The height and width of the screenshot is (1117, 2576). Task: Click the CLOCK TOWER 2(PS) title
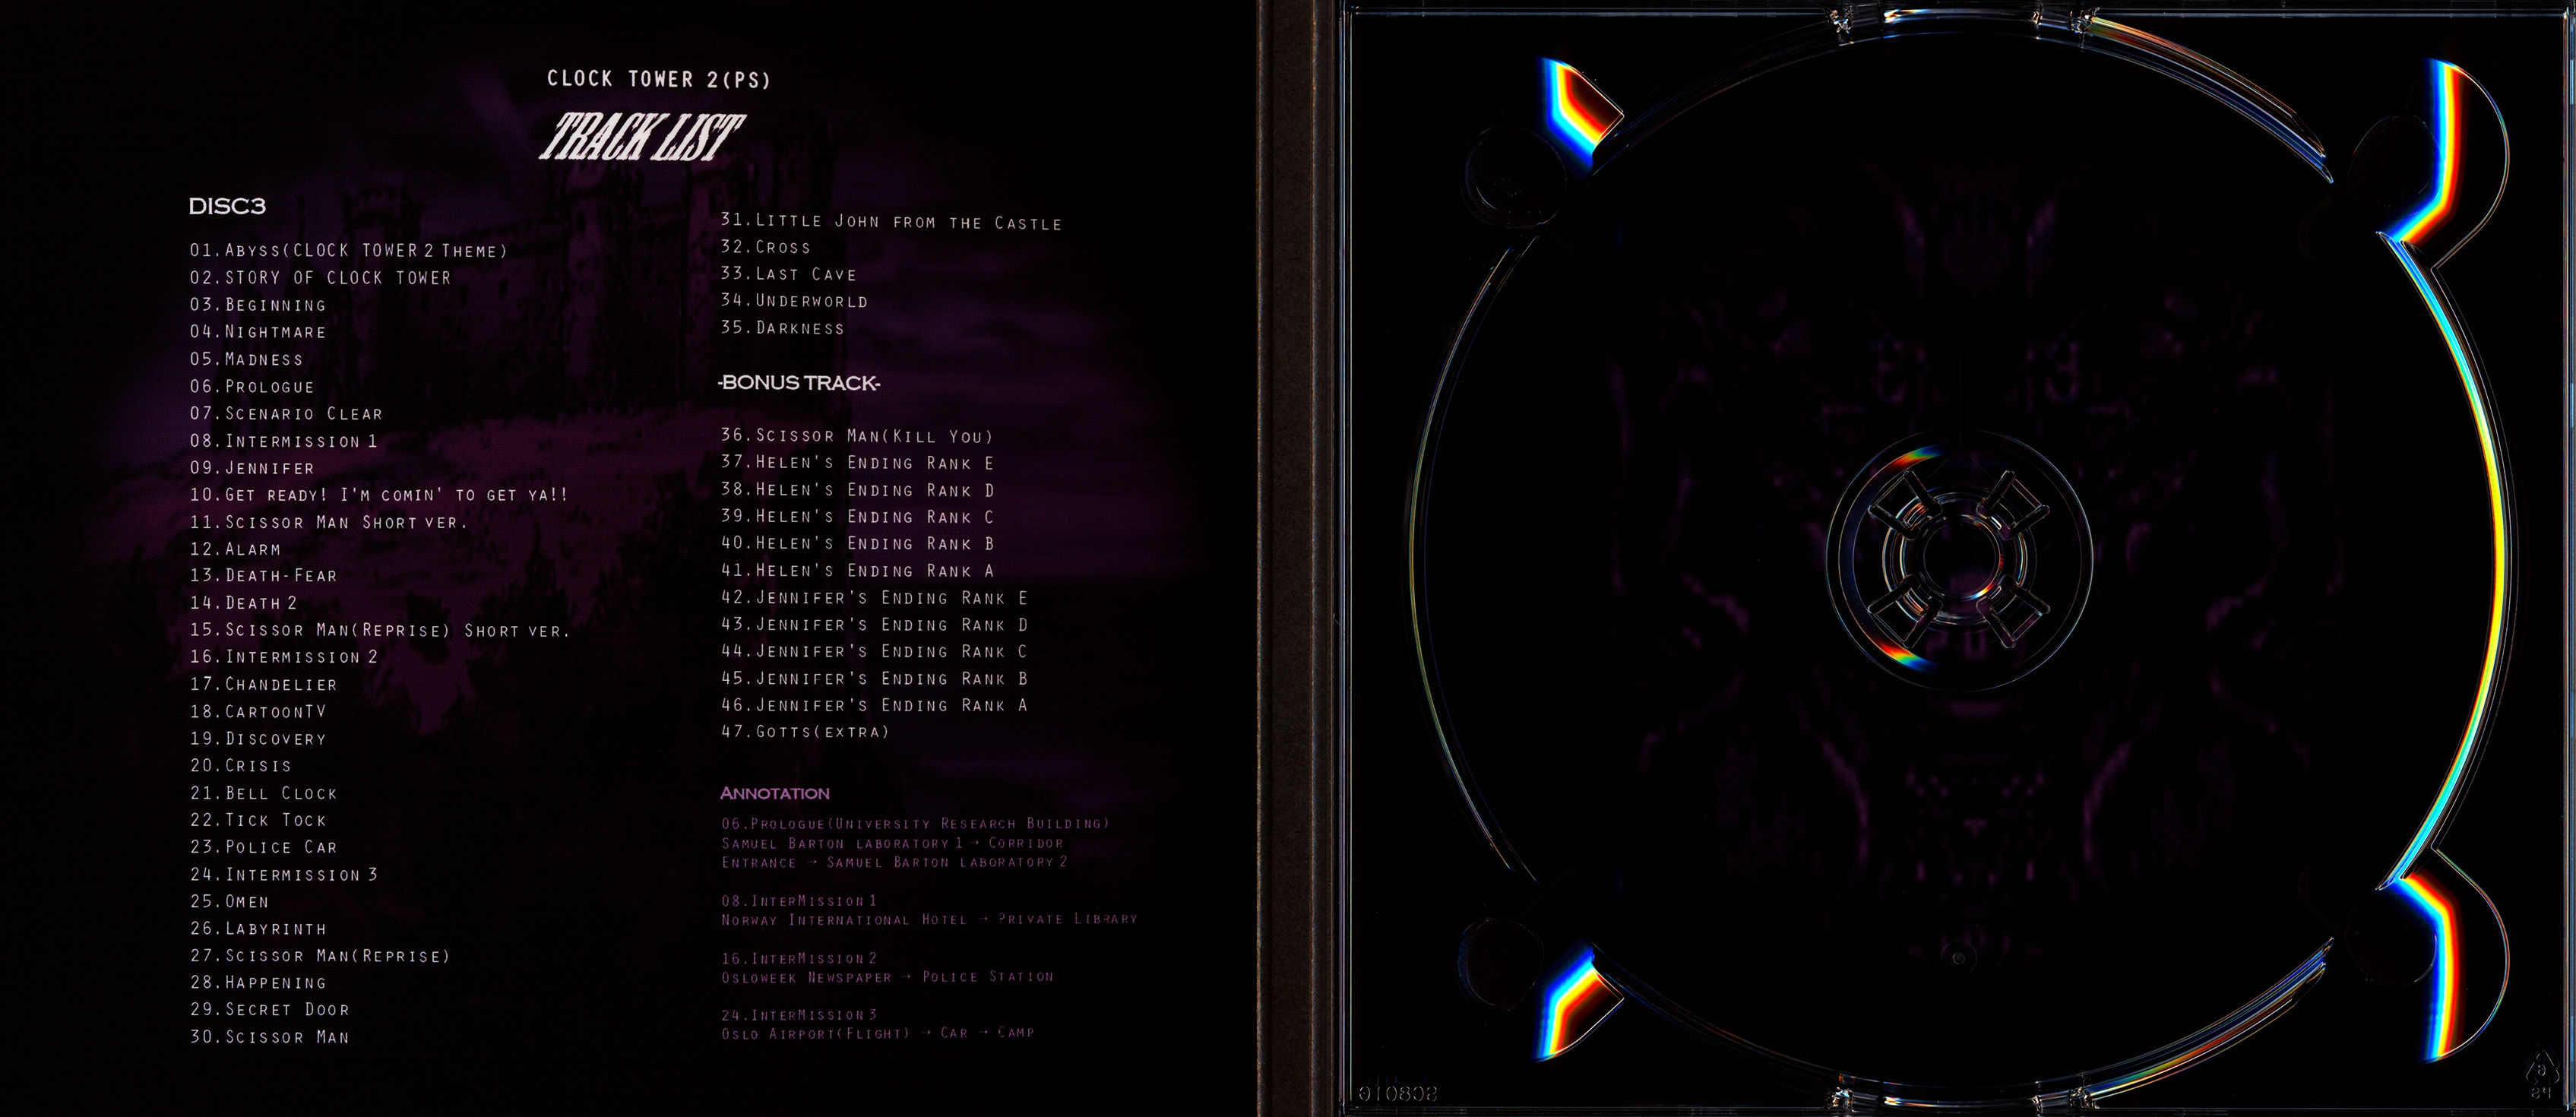(x=658, y=79)
